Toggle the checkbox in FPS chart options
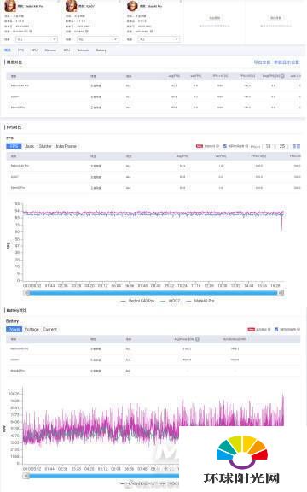 tap(224, 146)
